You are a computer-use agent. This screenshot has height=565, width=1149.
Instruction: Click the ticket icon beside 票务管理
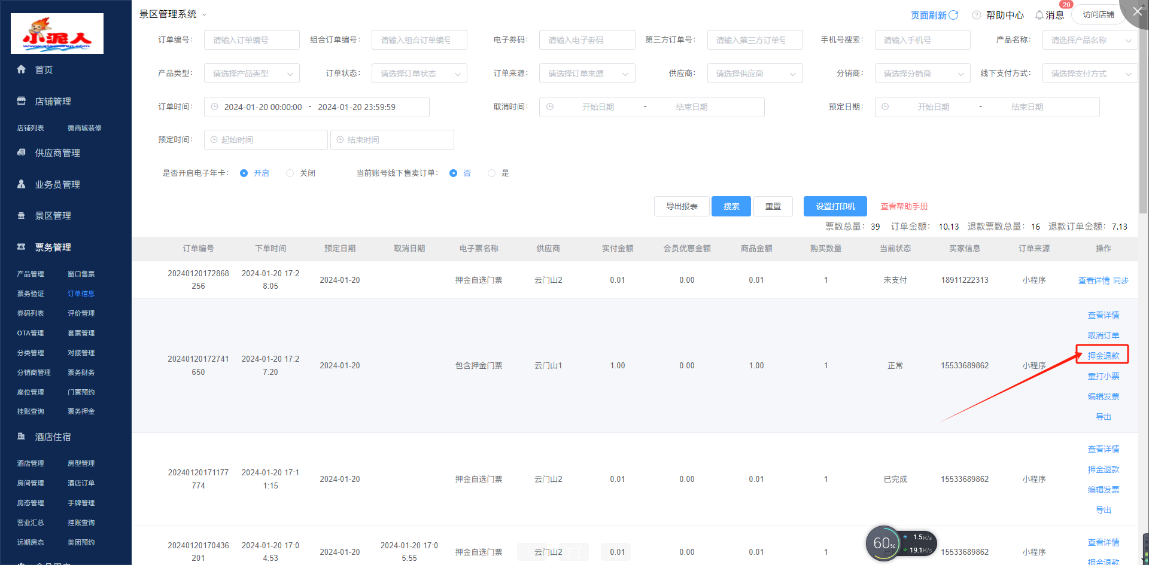pos(22,247)
